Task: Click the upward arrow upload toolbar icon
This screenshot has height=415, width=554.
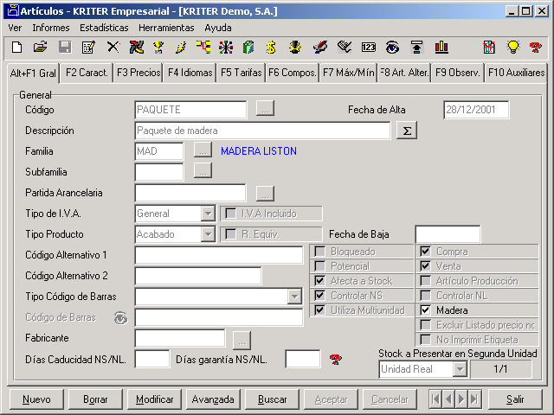Action: click(x=417, y=47)
